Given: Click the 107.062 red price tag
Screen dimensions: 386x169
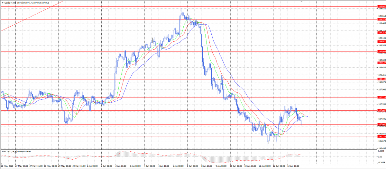Looking at the screenshot, I should point(382,124).
